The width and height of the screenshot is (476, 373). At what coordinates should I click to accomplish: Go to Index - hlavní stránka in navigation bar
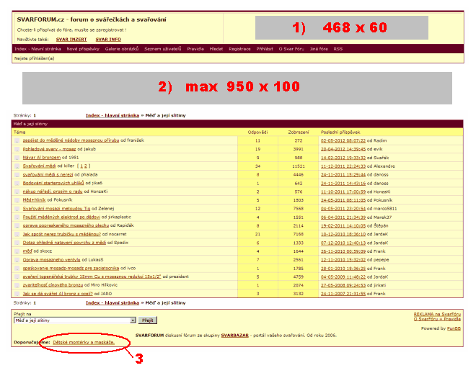coord(38,49)
